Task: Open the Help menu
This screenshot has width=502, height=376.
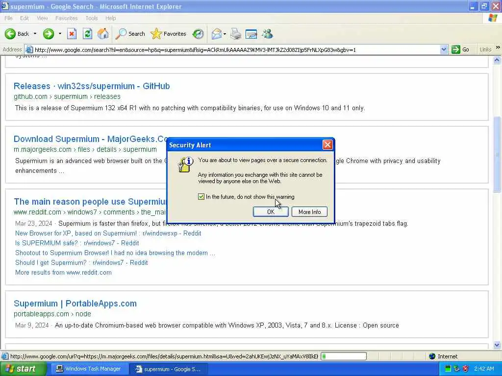Action: pyautogui.click(x=110, y=18)
